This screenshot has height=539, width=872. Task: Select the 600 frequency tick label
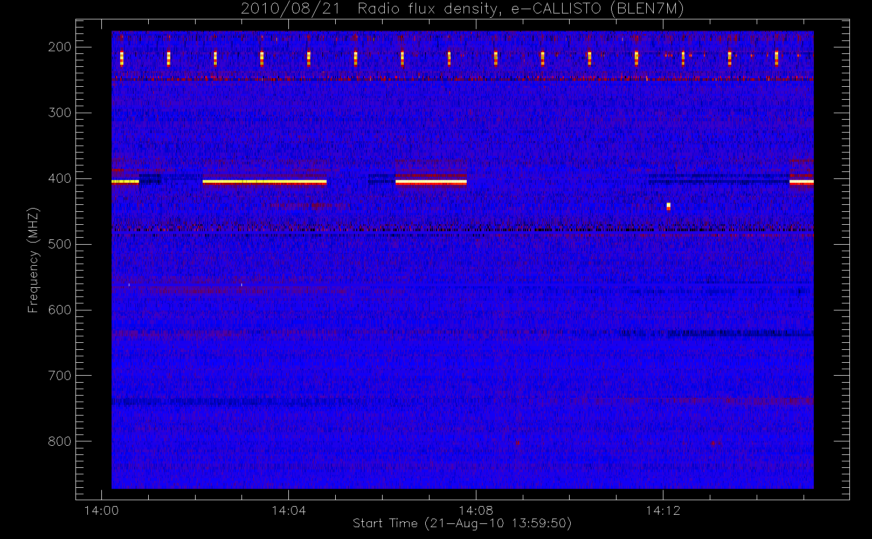coord(59,310)
